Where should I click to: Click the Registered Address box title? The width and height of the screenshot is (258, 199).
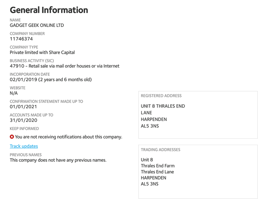(x=161, y=96)
